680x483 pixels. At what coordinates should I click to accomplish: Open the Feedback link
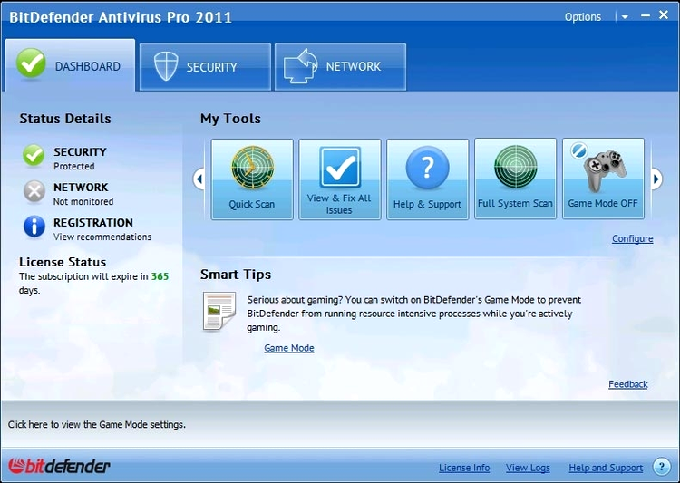click(627, 384)
